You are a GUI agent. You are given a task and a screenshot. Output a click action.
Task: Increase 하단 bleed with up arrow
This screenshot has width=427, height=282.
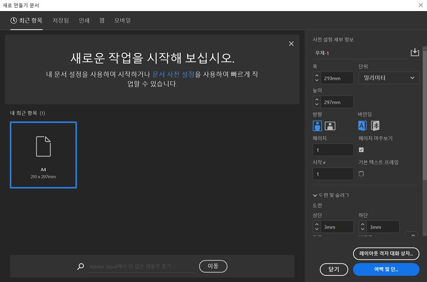tap(363, 224)
